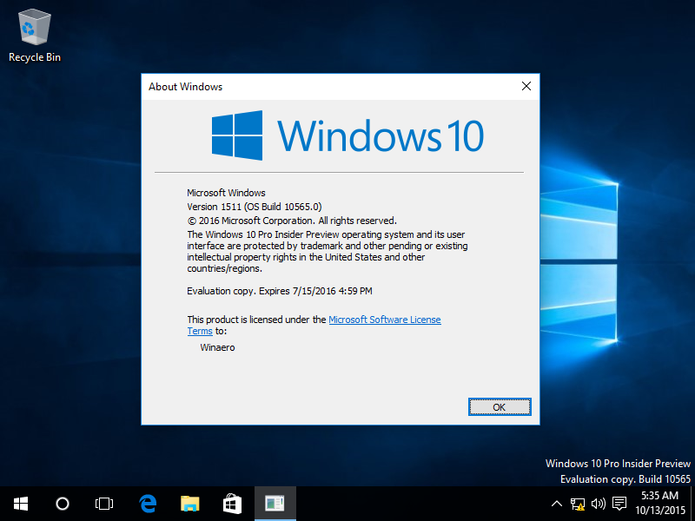Expand the hidden system tray icons
The height and width of the screenshot is (521, 695).
tap(557, 504)
